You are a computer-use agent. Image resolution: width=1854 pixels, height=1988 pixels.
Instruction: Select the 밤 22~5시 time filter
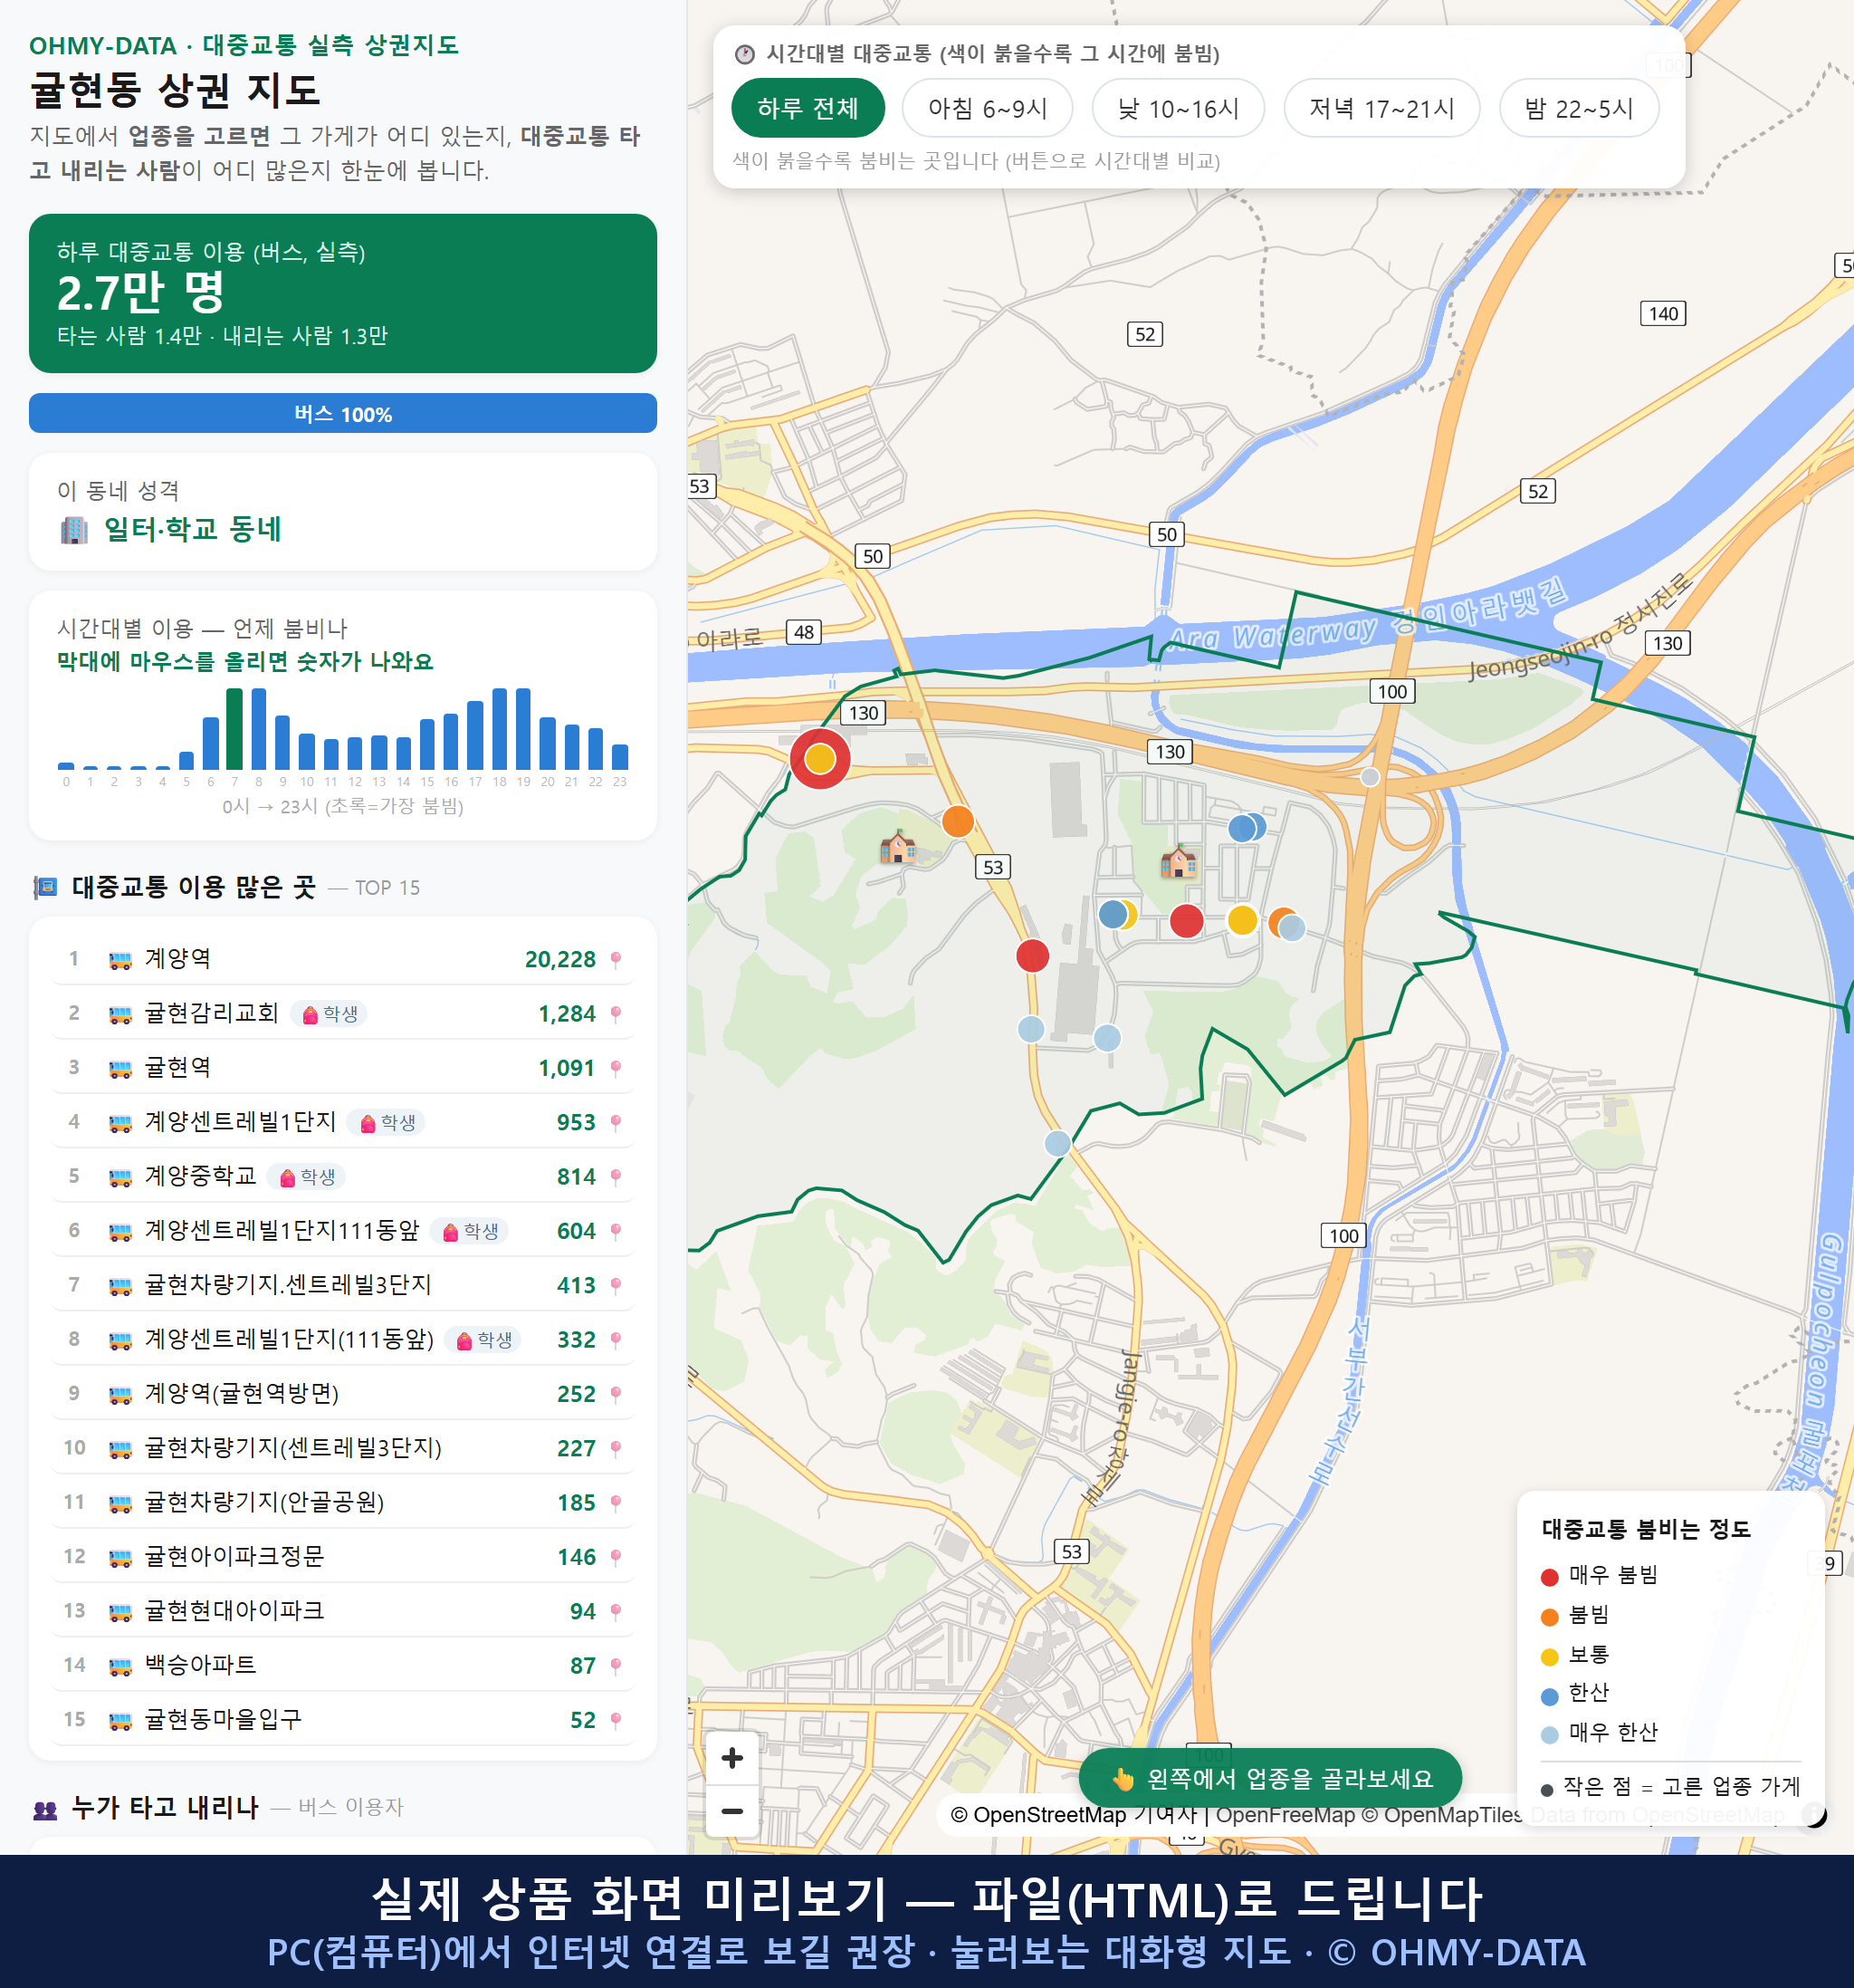pos(1578,108)
